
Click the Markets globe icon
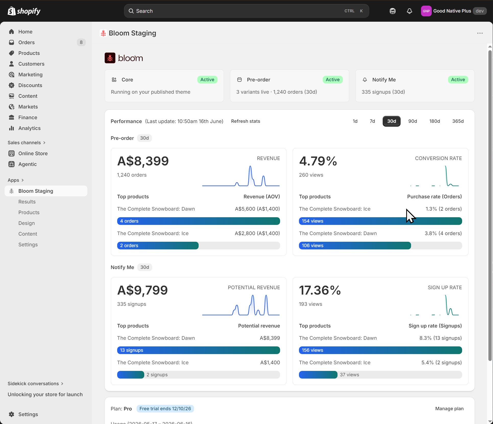click(11, 107)
